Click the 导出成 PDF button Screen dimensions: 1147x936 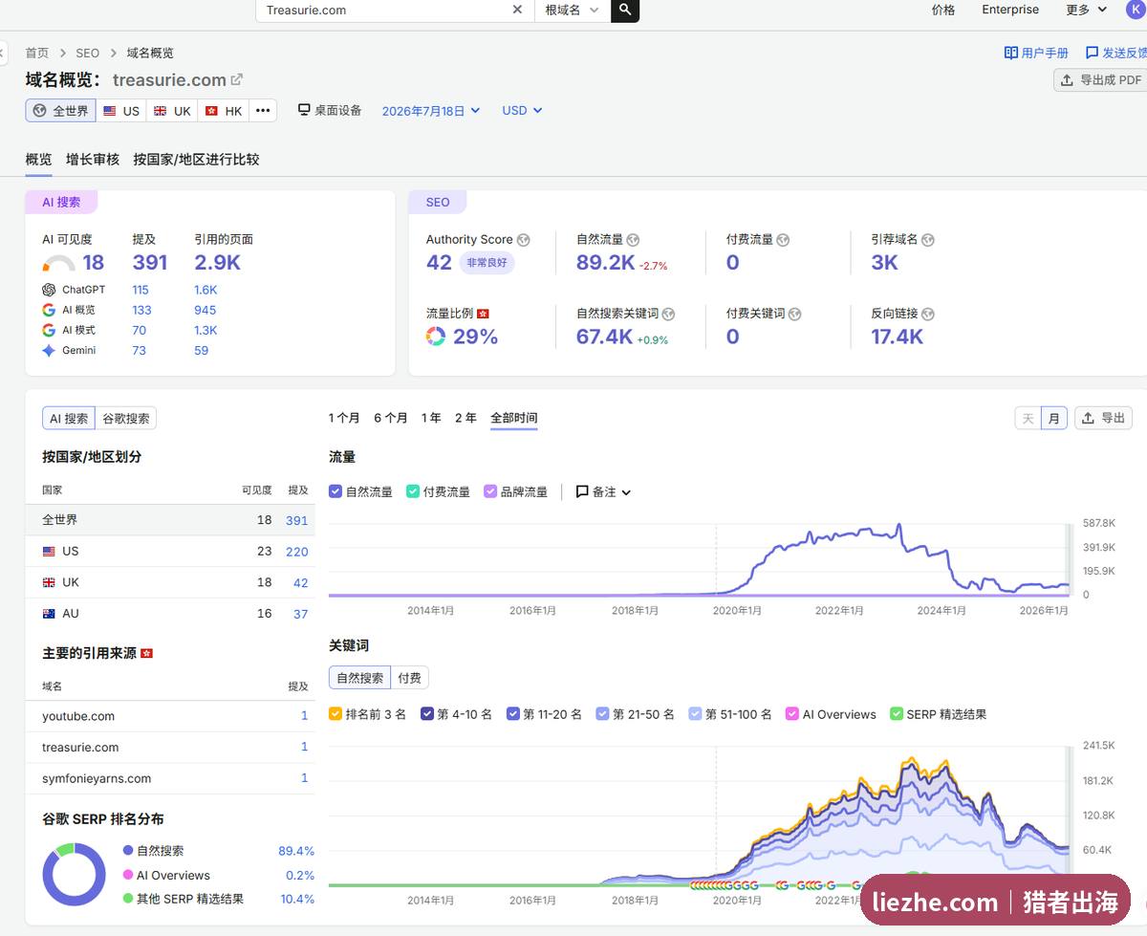coord(1100,80)
